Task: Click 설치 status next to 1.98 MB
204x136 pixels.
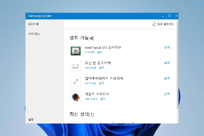Action: pyautogui.click(x=100, y=52)
